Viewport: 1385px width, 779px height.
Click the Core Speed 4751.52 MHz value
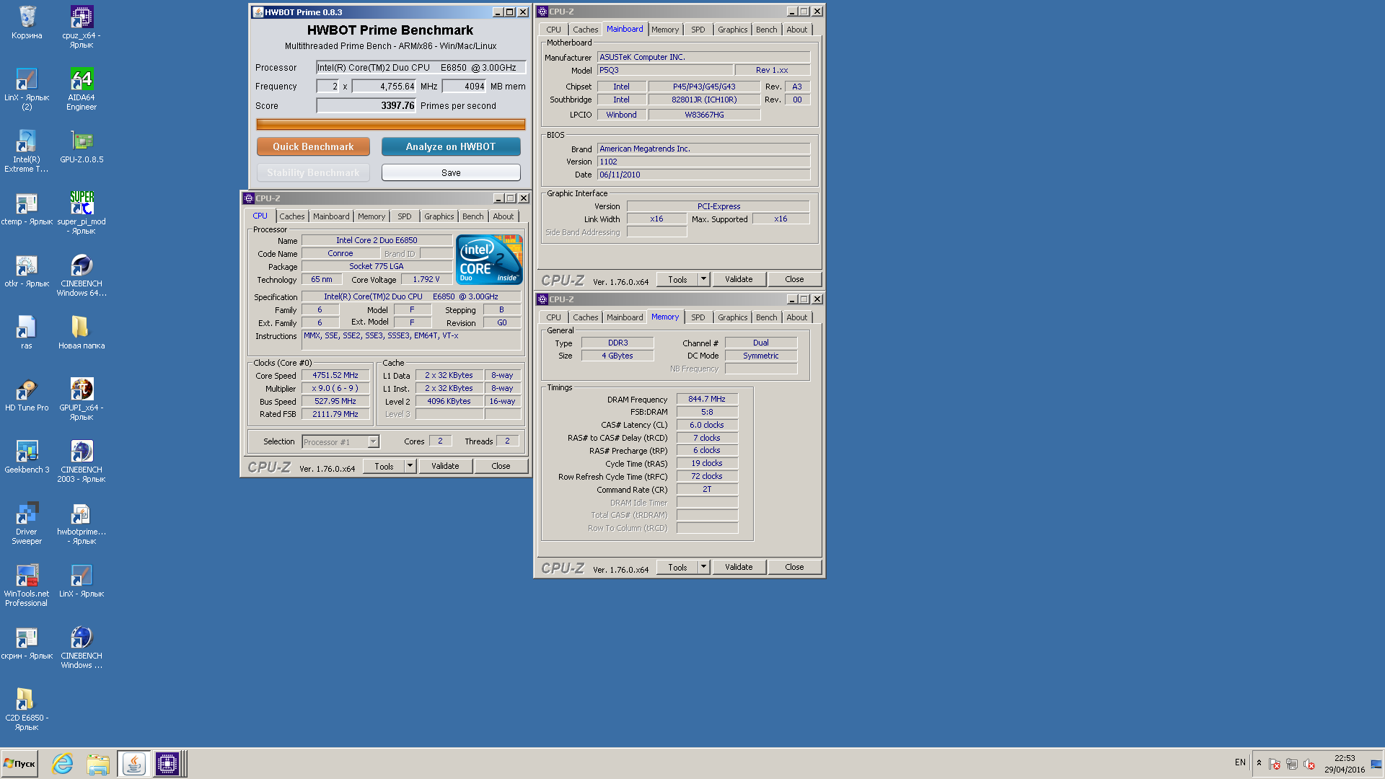tap(335, 375)
